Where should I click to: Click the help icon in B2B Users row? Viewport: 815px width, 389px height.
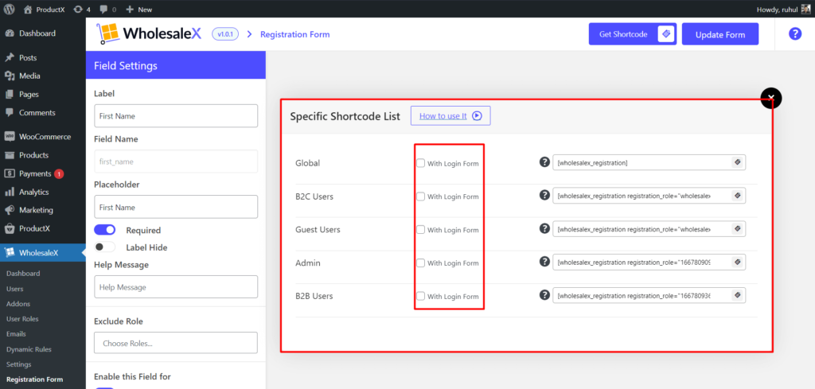coord(544,295)
